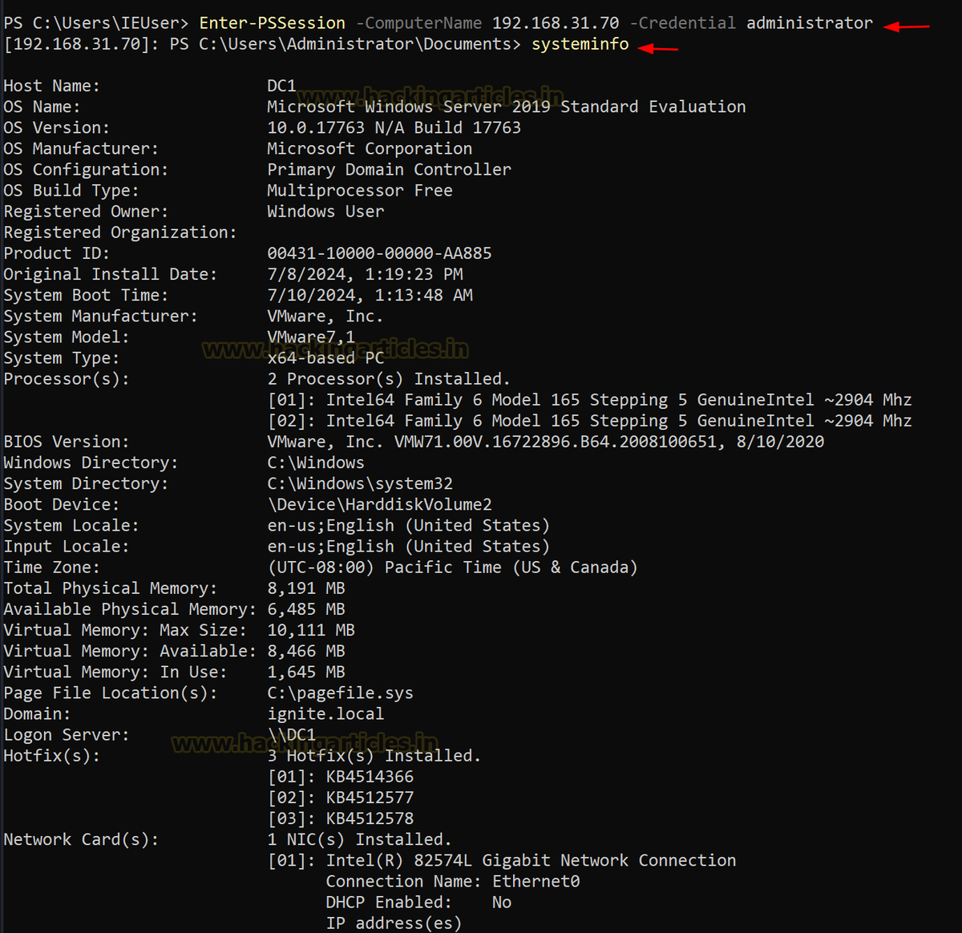The width and height of the screenshot is (962, 933).
Task: Click the 'Host Name:' label
Action: [x=51, y=86]
